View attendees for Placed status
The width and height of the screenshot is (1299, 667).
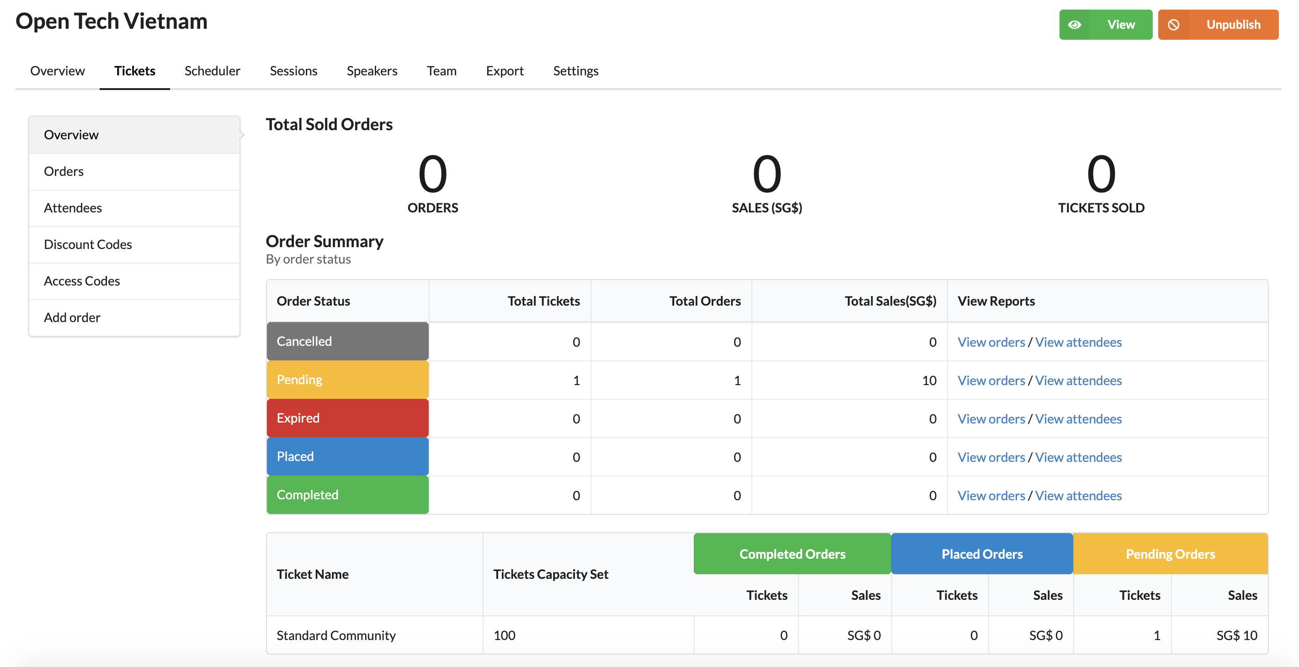click(1078, 457)
